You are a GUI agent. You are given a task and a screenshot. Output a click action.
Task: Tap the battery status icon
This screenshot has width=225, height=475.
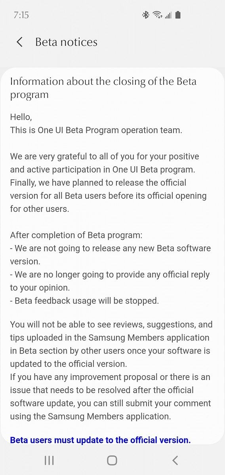coord(178,15)
